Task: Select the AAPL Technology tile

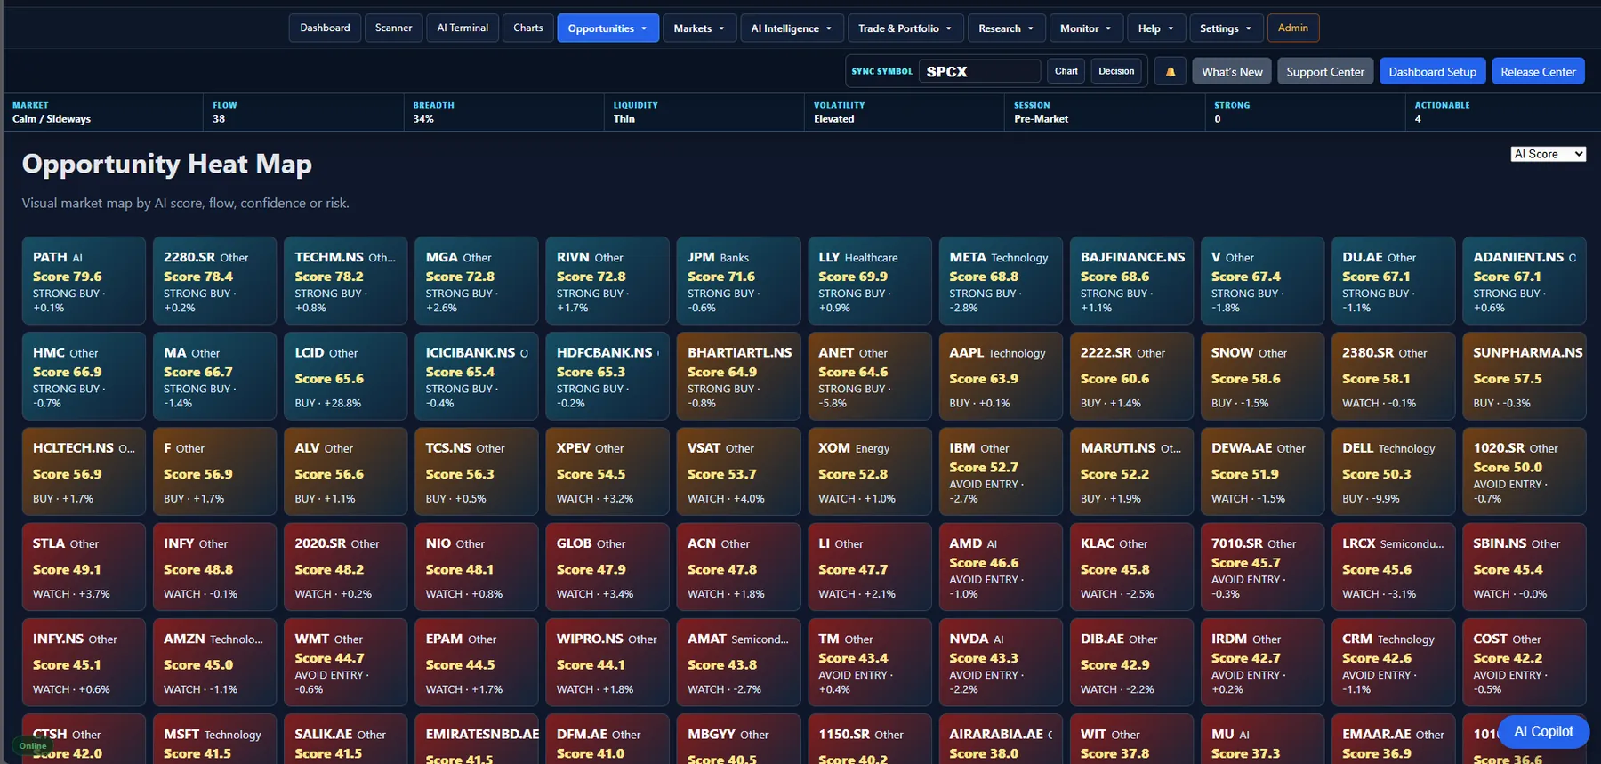Action: (x=1001, y=375)
